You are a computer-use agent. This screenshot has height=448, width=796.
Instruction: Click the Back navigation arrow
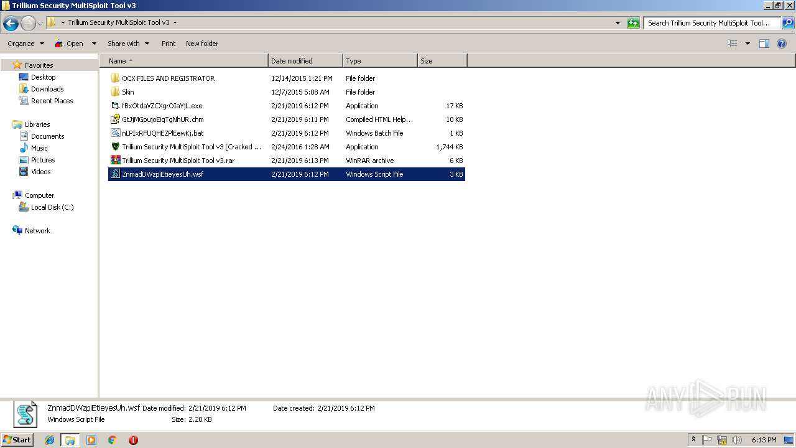pyautogui.click(x=11, y=24)
